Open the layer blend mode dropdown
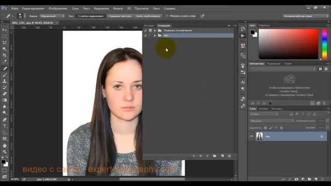 point(272,121)
